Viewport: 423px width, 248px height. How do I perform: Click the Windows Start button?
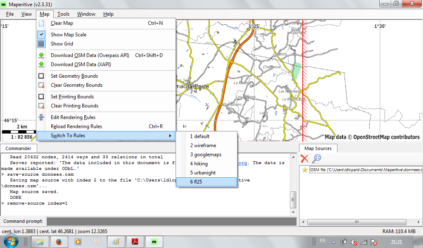(11, 241)
